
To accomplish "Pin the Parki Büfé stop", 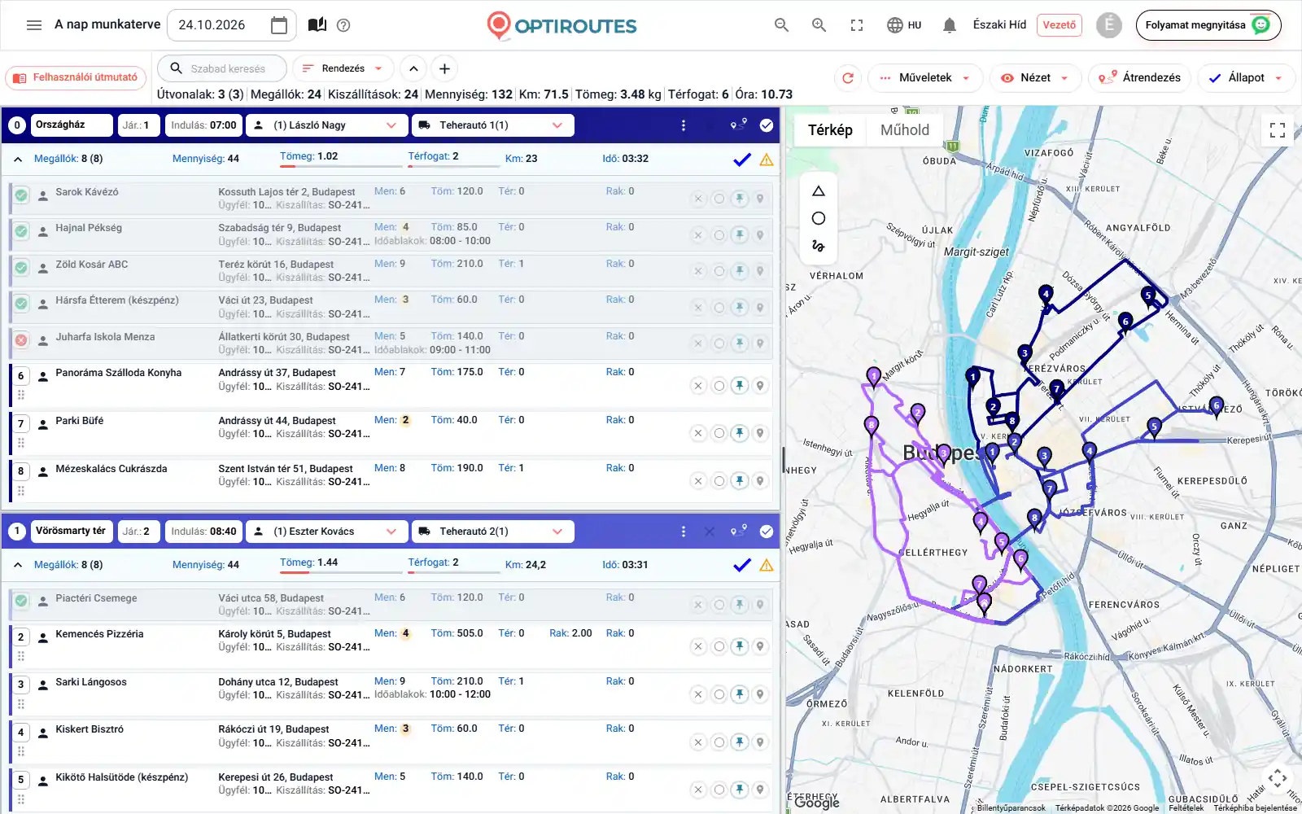I will pyautogui.click(x=740, y=433).
